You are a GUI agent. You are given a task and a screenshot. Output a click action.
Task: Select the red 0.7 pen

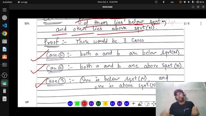pos(84,104)
